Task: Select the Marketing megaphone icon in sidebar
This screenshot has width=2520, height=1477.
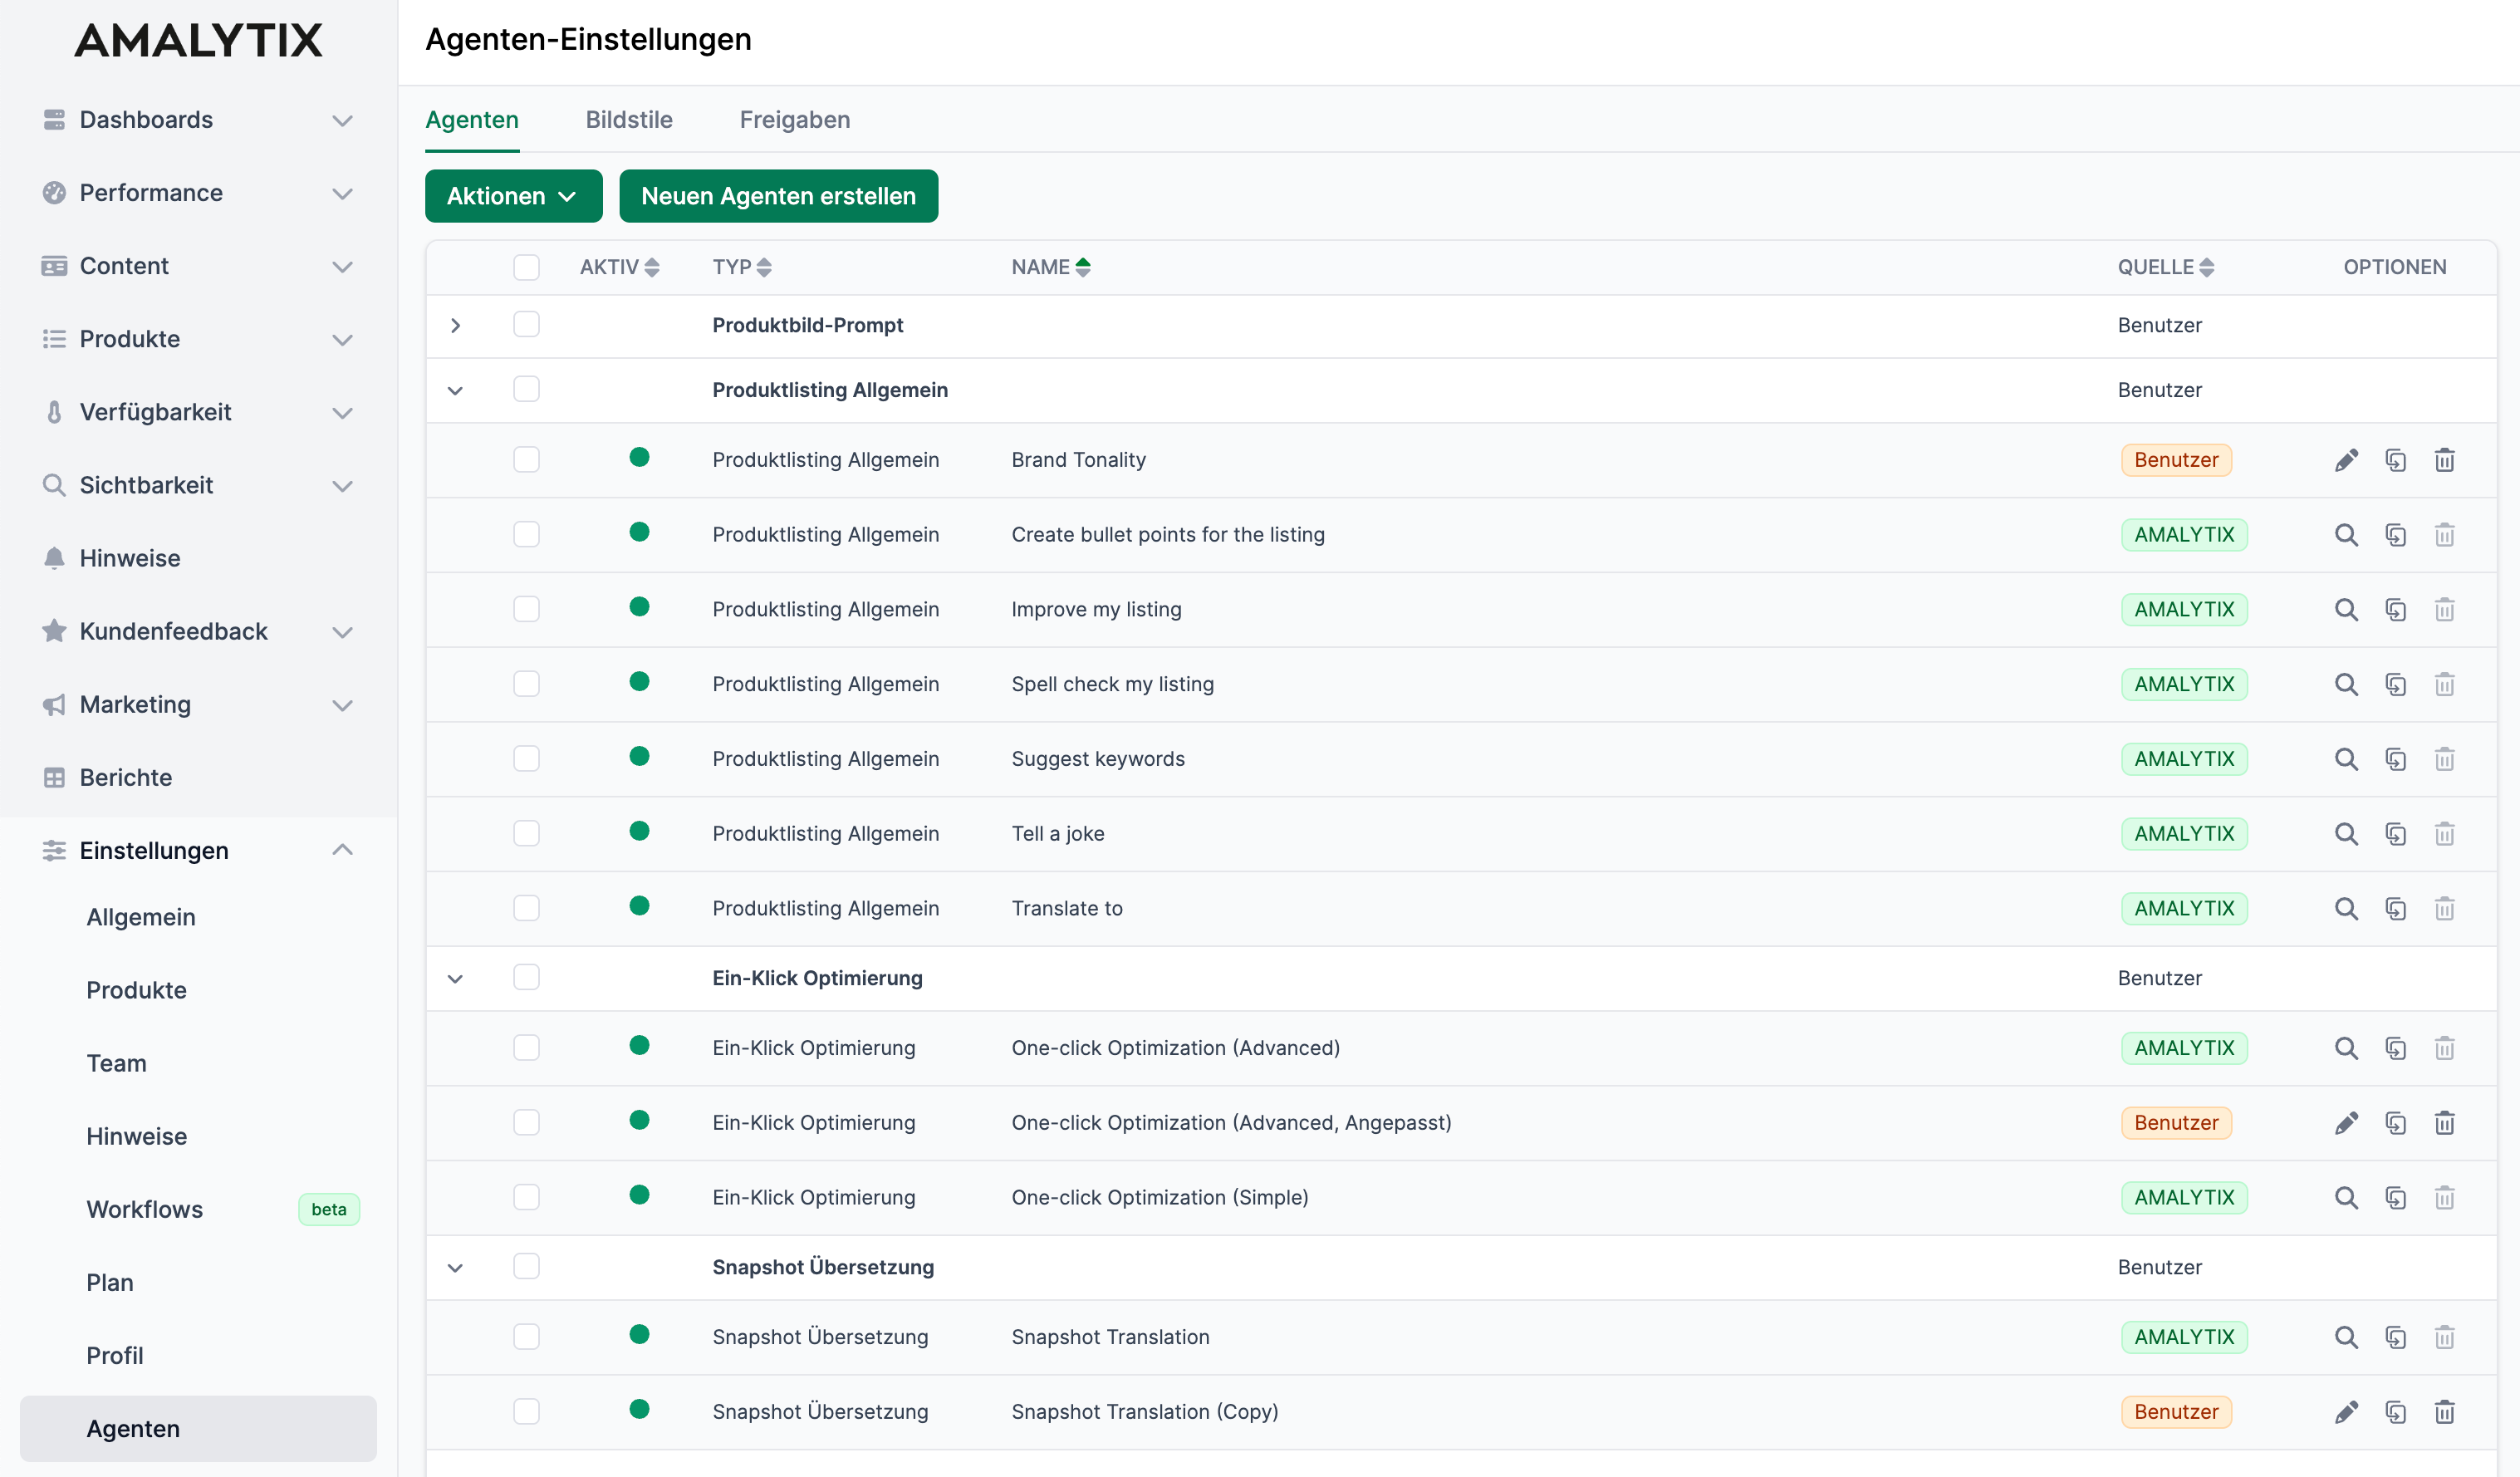Action: tap(54, 705)
